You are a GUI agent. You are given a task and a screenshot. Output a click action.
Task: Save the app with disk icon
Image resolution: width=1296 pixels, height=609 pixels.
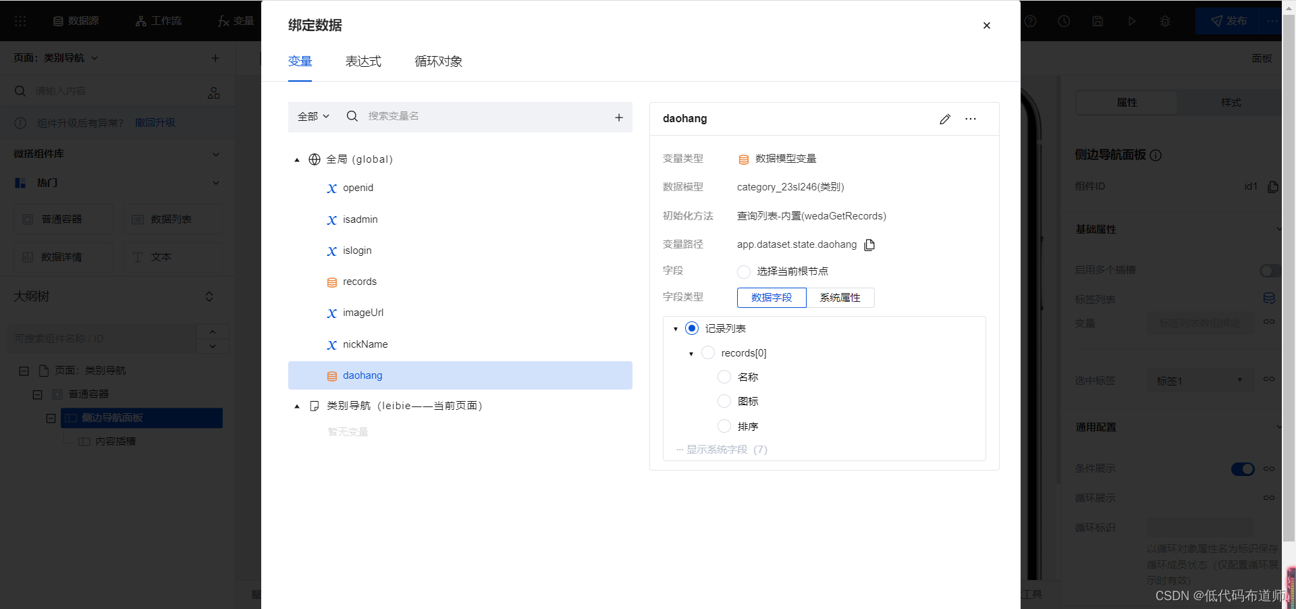point(1098,21)
